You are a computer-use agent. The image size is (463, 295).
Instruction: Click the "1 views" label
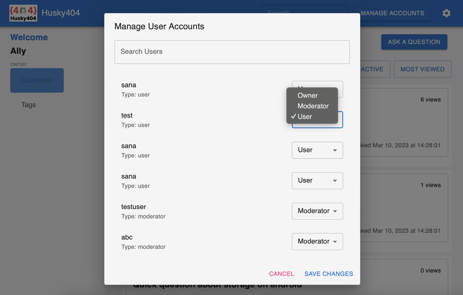[x=431, y=185]
